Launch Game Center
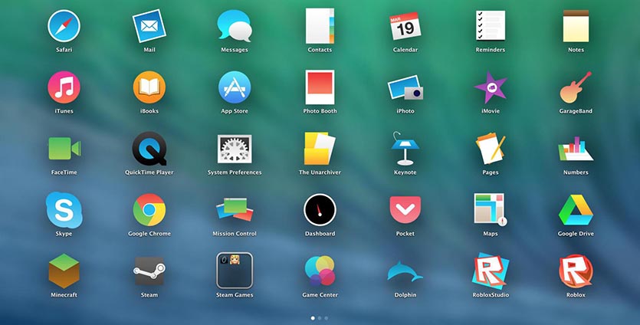640x325 pixels. click(320, 271)
